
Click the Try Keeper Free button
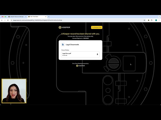point(97,27)
